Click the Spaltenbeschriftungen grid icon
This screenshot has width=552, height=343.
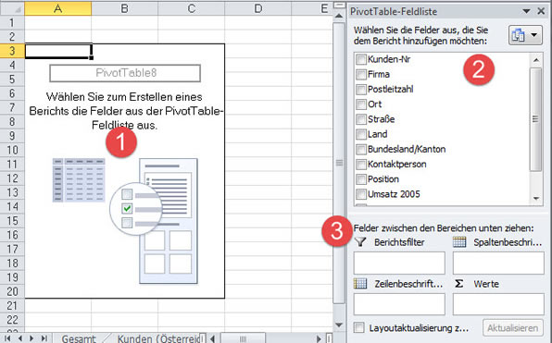click(x=459, y=242)
